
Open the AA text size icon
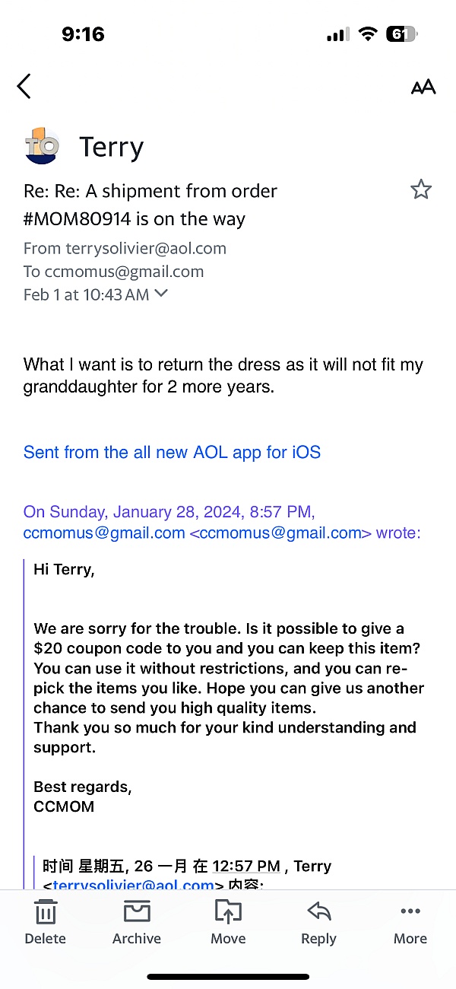(x=423, y=87)
